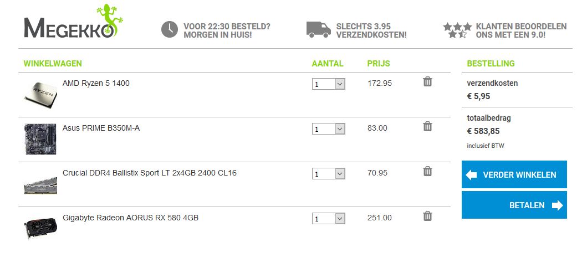The height and width of the screenshot is (263, 587).
Task: Change quantity of Asus PRIME B350M-A
Action: (329, 129)
